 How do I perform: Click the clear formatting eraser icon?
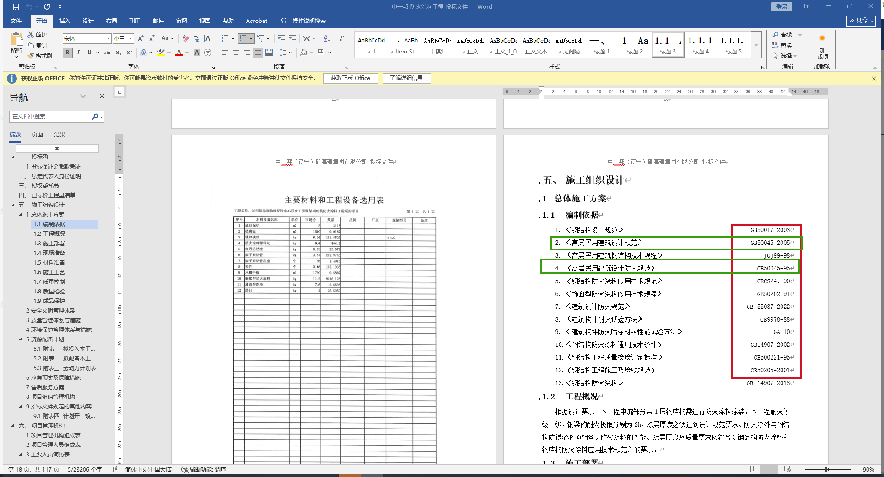pos(185,38)
